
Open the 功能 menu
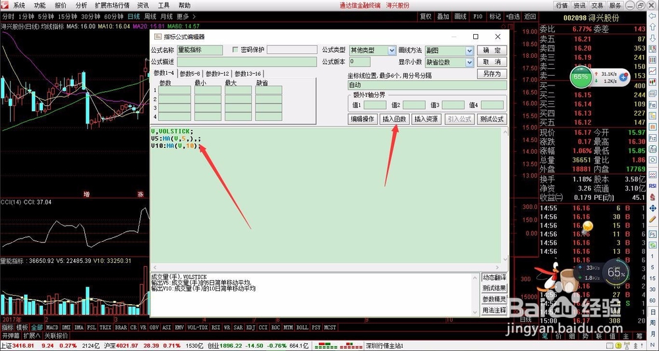pyautogui.click(x=40, y=5)
